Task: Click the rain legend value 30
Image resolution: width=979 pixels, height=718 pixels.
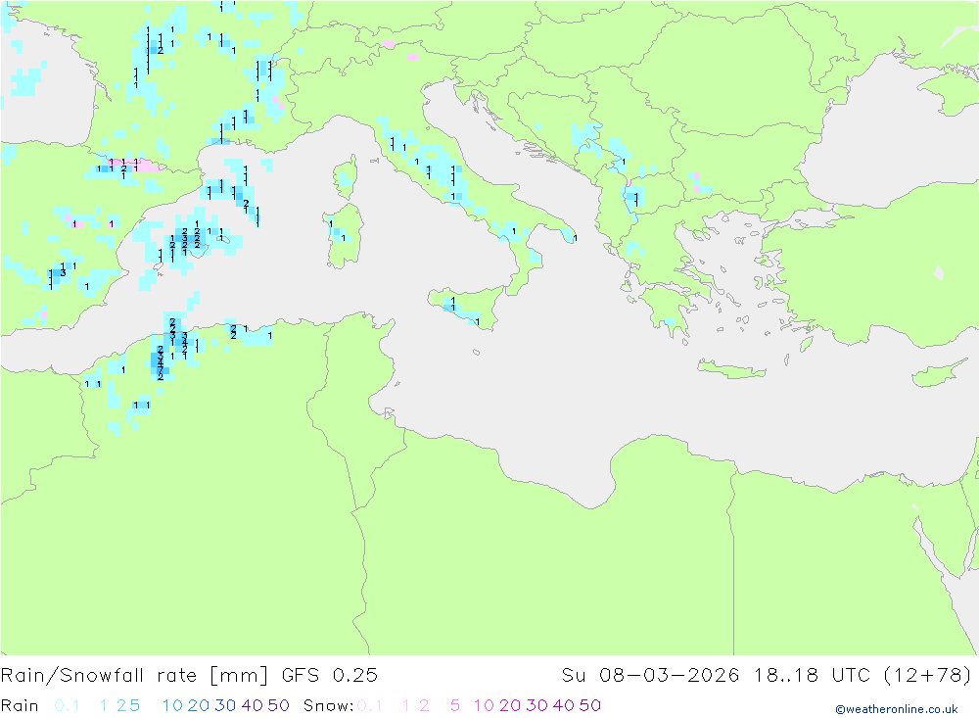Action: [225, 705]
